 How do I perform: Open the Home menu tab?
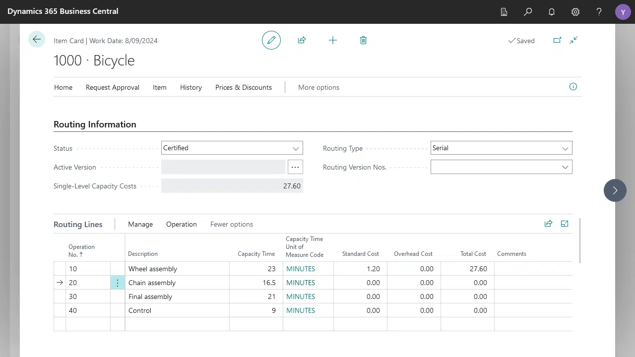click(x=63, y=87)
